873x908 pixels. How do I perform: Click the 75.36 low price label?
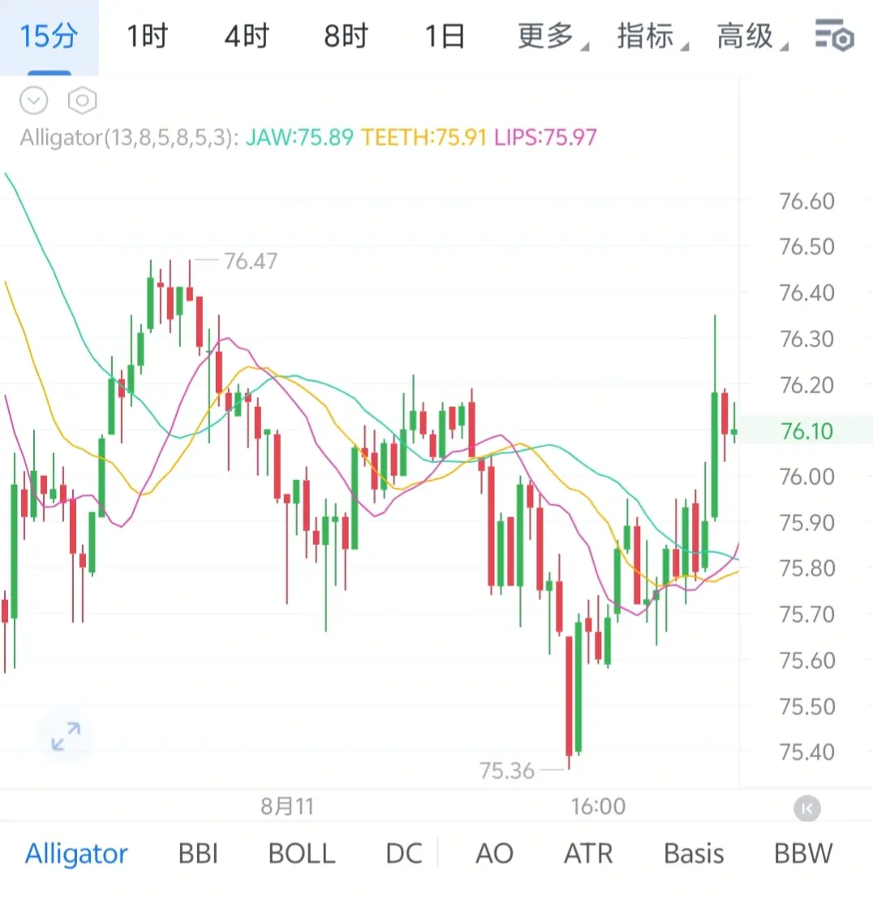506,771
